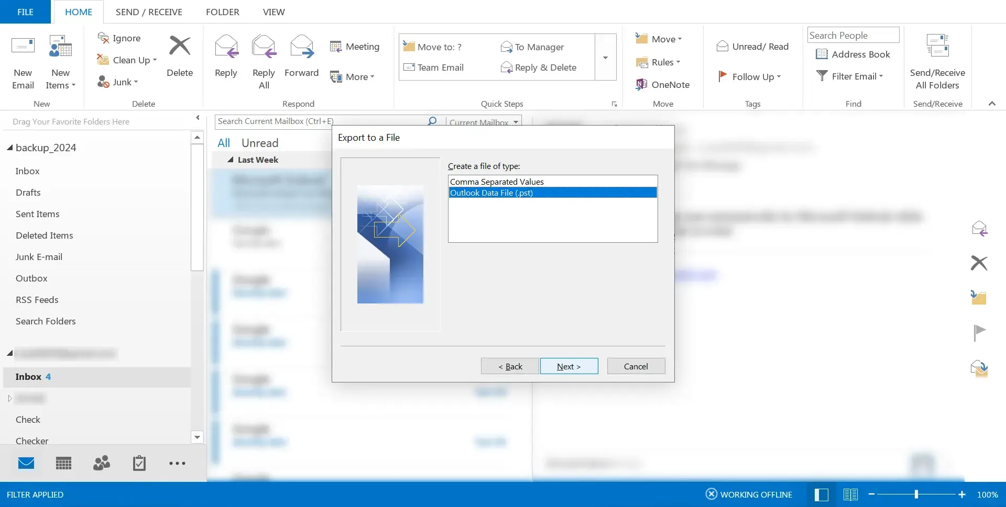Open the Clean Up dropdown
The image size is (1006, 507).
127,60
